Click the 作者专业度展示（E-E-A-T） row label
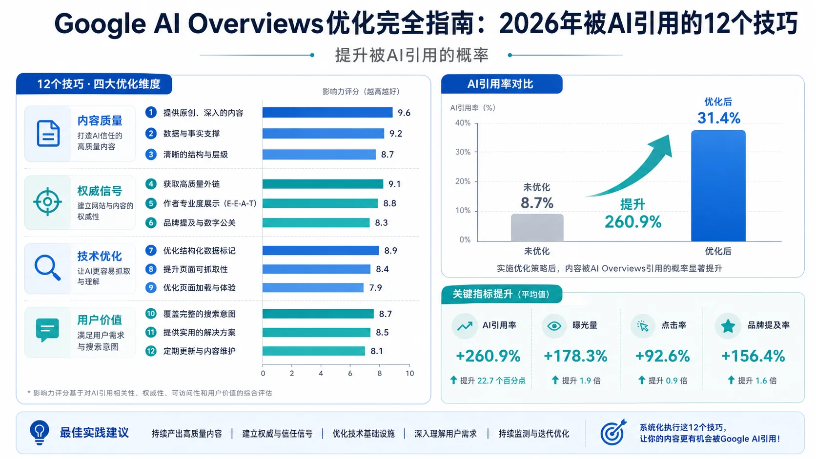Screen dimensions: 816x459 click(x=210, y=203)
